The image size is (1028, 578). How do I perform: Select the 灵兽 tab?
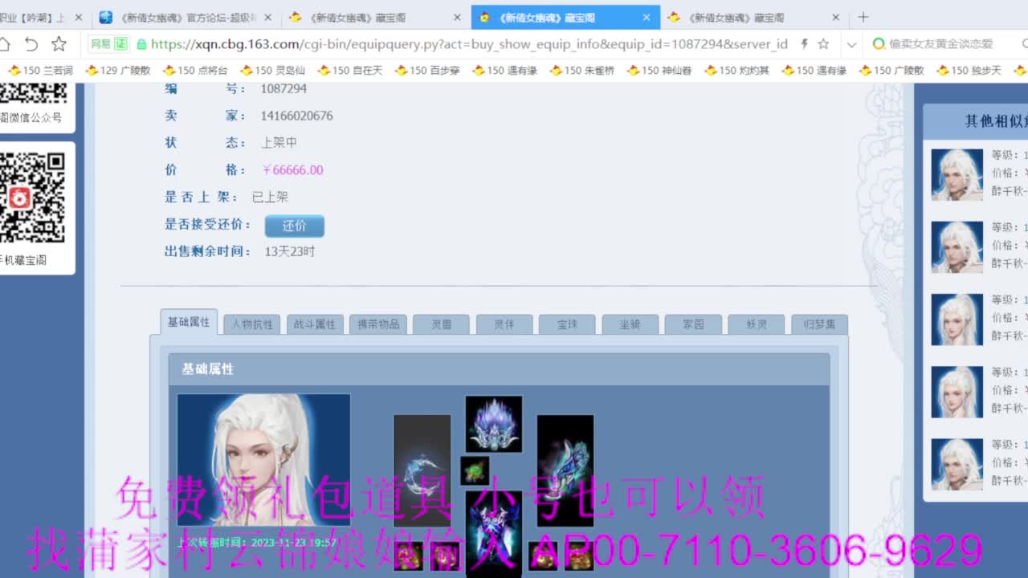coord(442,324)
